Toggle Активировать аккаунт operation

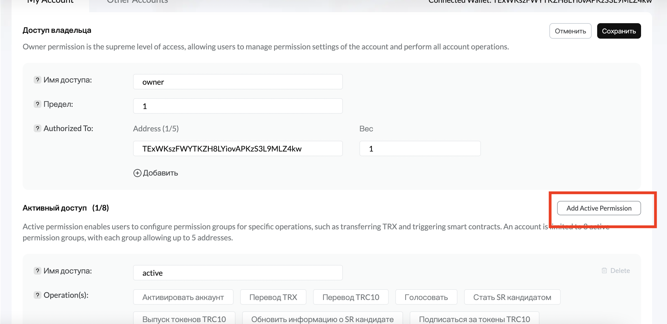coord(183,297)
